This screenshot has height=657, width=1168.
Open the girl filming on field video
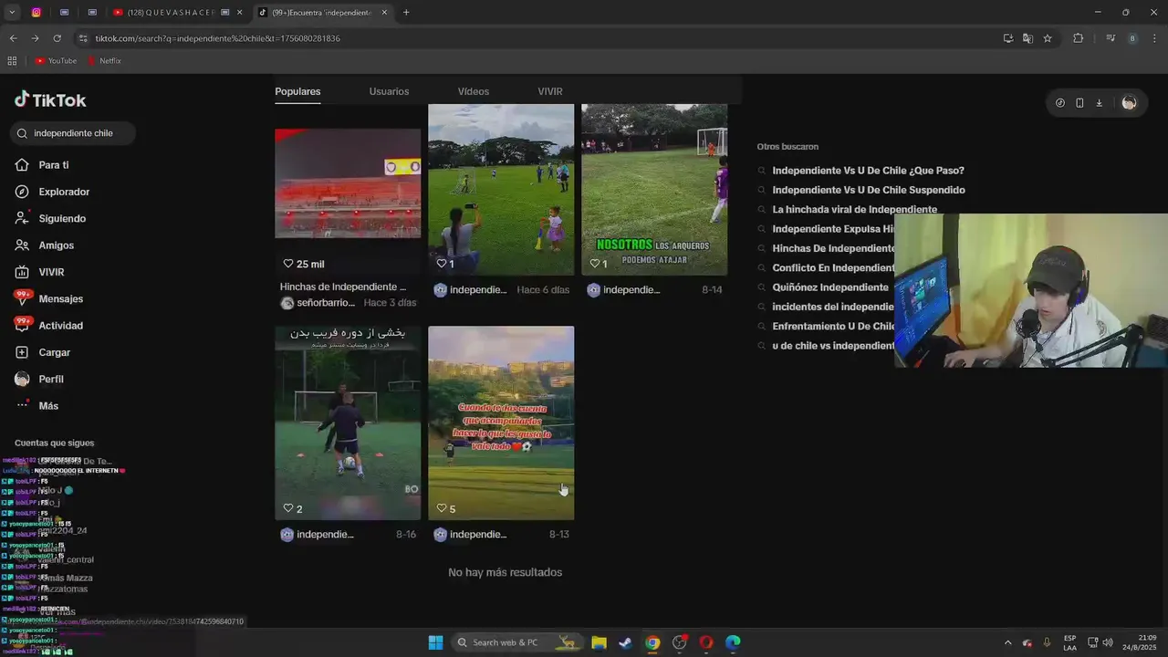[501, 189]
